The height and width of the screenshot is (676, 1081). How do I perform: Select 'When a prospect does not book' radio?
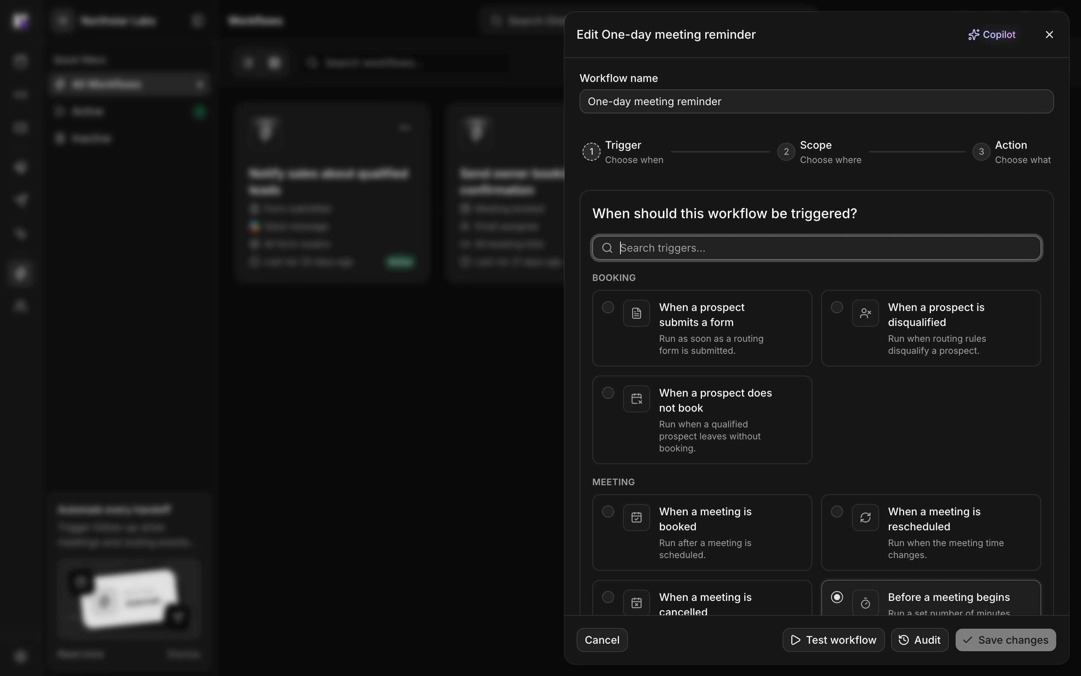click(608, 393)
